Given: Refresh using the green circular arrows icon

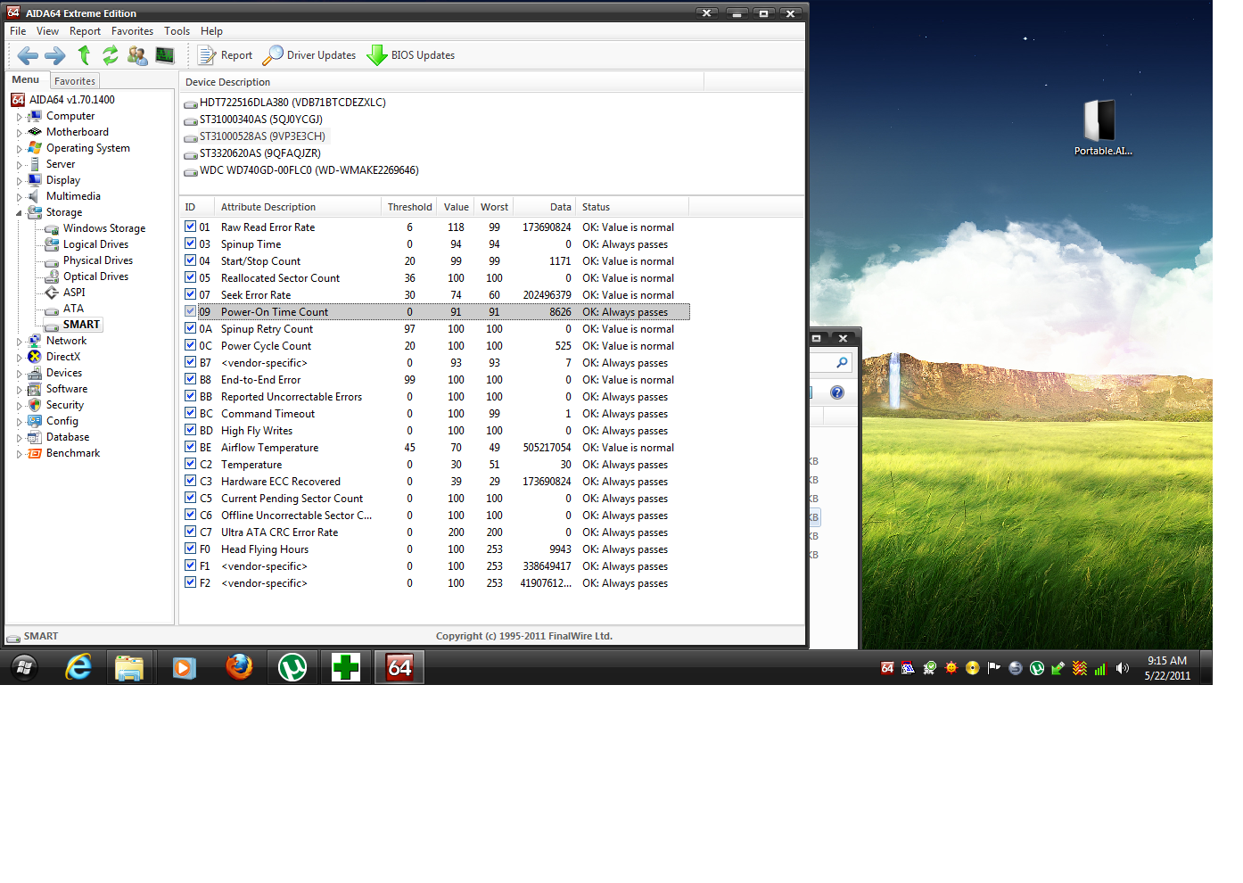Looking at the screenshot, I should 110,55.
